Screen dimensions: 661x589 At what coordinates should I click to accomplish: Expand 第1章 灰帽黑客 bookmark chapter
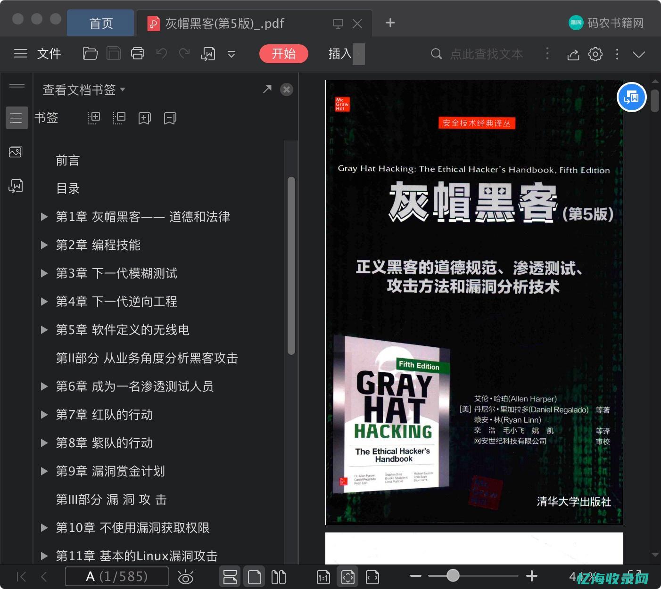tap(44, 217)
